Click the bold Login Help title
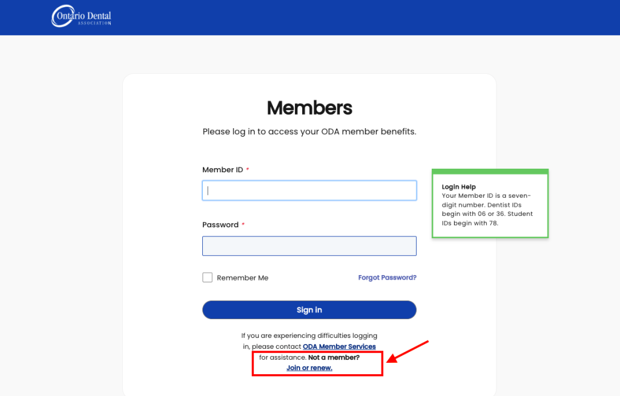The height and width of the screenshot is (396, 620). click(x=459, y=187)
